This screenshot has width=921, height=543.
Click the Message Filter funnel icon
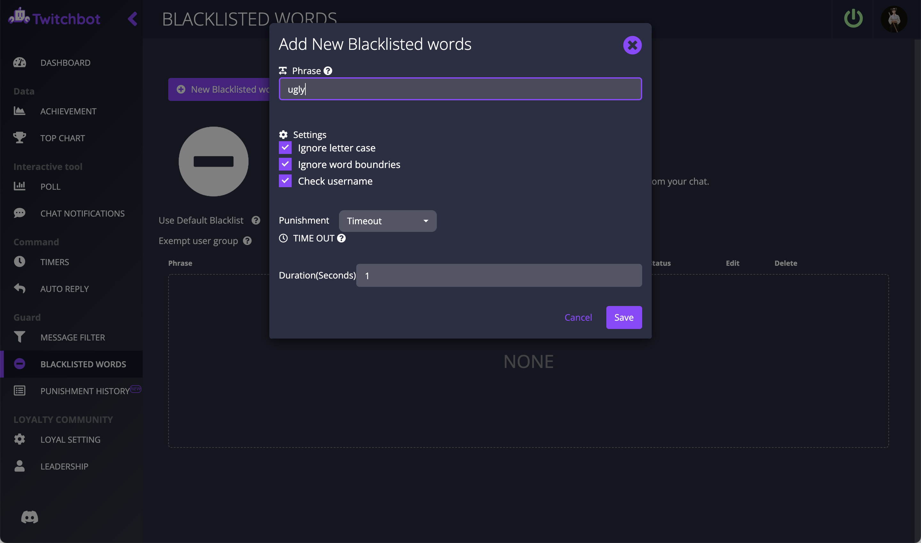[20, 337]
